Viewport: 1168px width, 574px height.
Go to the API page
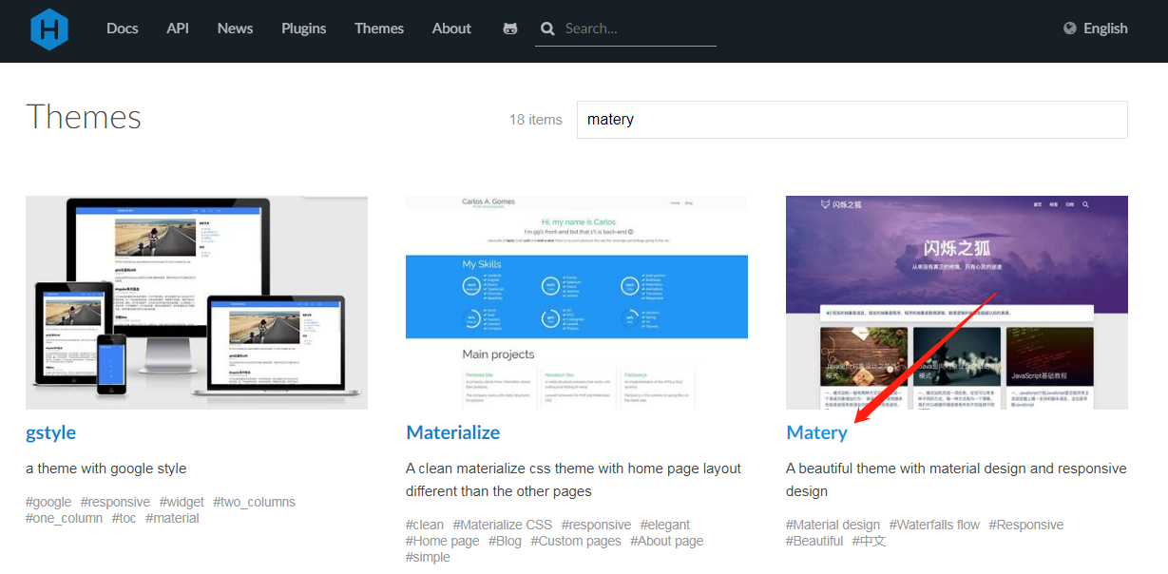point(178,29)
